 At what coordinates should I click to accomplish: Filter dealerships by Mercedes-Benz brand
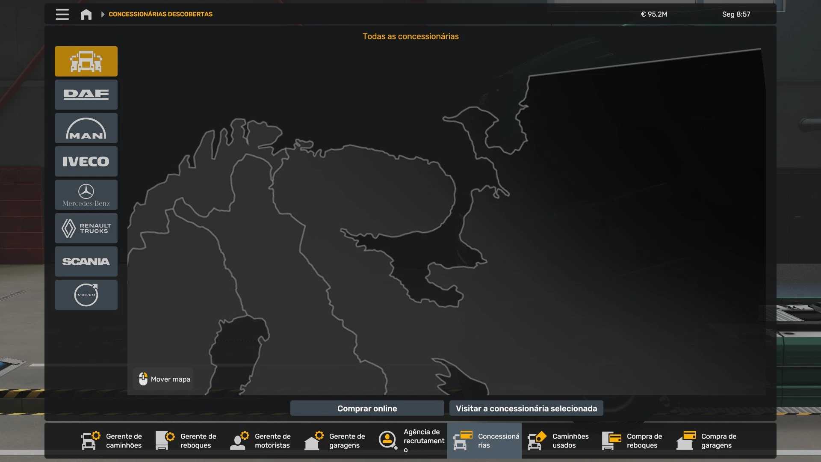(86, 195)
